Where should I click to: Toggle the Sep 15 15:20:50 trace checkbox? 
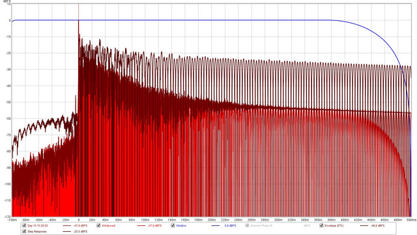pyautogui.click(x=24, y=226)
